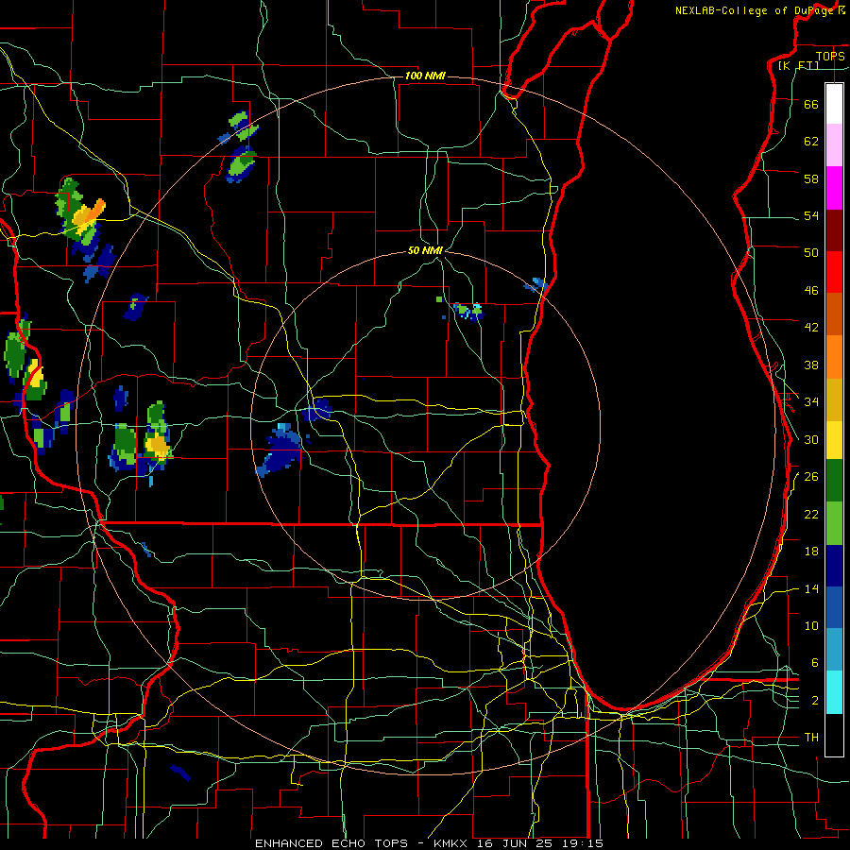Click the light pink legend swatch
Viewport: 850px width, 850px height.
tap(834, 144)
